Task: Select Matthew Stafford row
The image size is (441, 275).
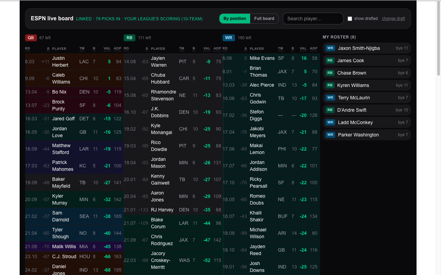Action: 74,149
